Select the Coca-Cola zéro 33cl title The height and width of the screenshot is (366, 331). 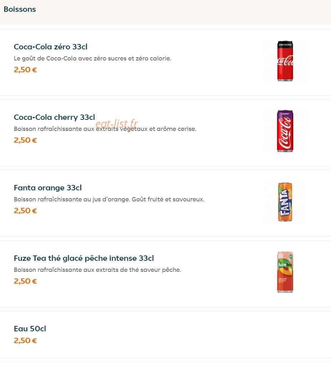pyautogui.click(x=51, y=47)
